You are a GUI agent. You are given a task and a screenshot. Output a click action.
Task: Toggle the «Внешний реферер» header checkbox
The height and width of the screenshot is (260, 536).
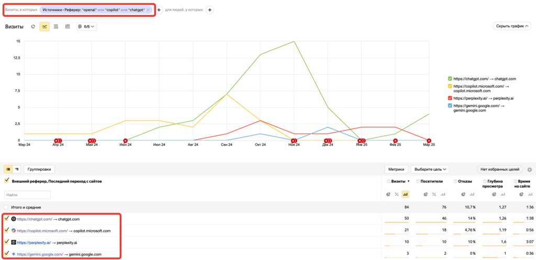tap(6, 181)
